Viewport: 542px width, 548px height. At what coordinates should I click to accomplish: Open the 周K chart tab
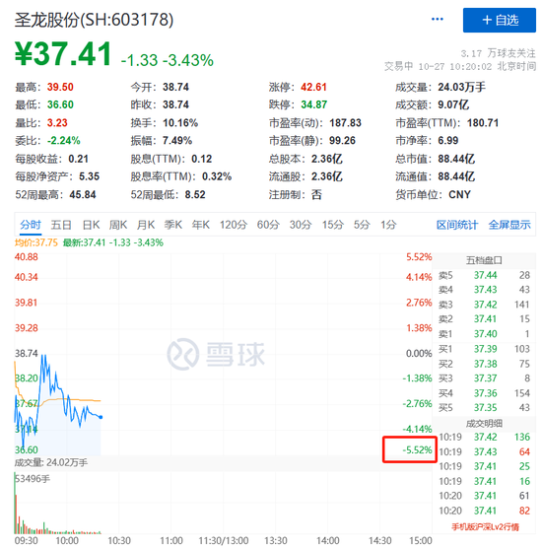point(118,225)
